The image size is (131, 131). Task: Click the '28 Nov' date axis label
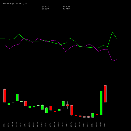79,124
